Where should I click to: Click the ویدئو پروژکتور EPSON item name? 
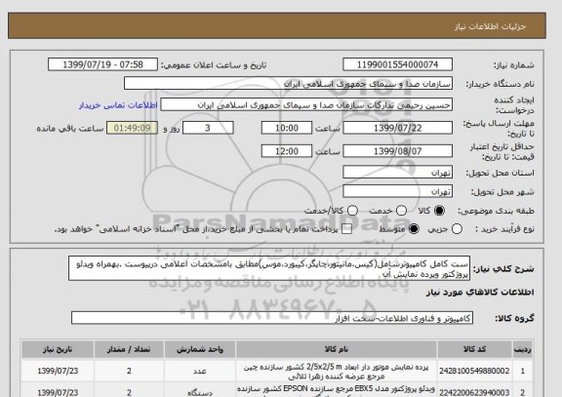[337, 390]
